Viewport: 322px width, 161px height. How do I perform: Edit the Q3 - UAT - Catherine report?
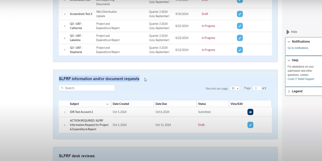point(240,26)
